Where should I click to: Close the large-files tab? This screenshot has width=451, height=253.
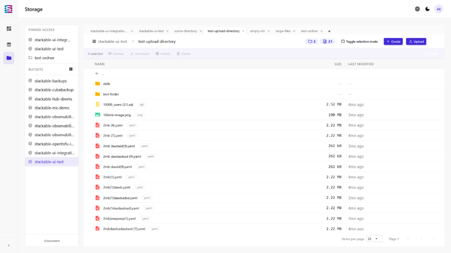(x=294, y=31)
